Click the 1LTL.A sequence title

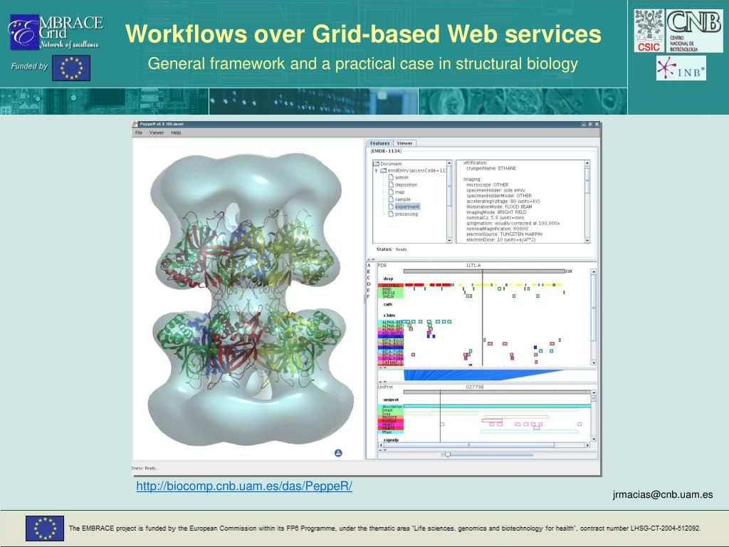[x=473, y=265]
